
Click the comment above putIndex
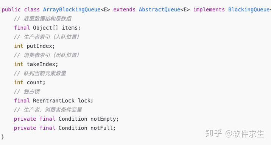pyautogui.click(x=47, y=37)
